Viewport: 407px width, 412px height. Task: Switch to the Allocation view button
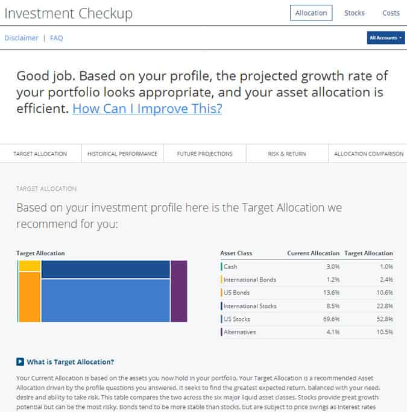(311, 13)
